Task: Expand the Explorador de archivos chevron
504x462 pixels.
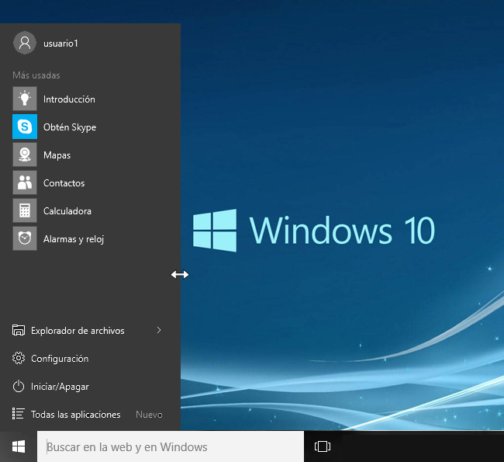Action: click(159, 330)
